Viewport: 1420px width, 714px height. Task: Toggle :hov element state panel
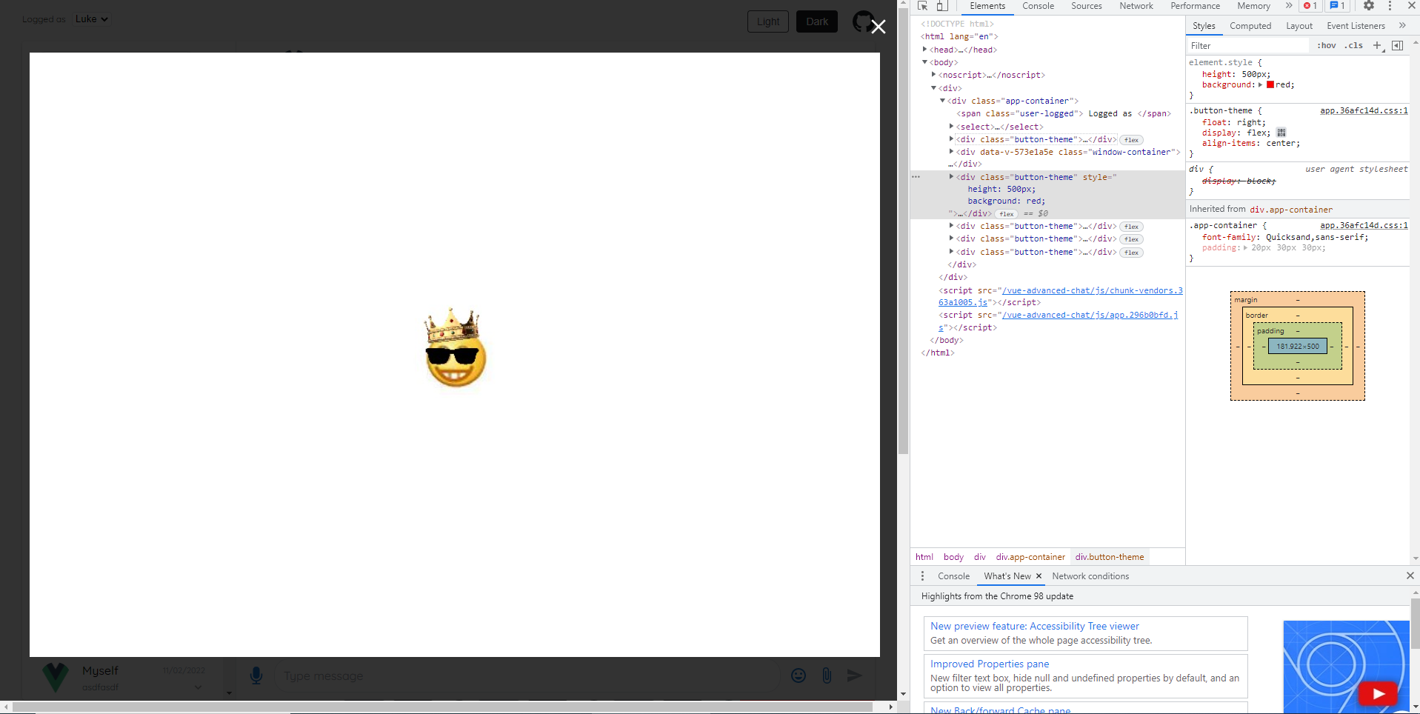tap(1327, 46)
